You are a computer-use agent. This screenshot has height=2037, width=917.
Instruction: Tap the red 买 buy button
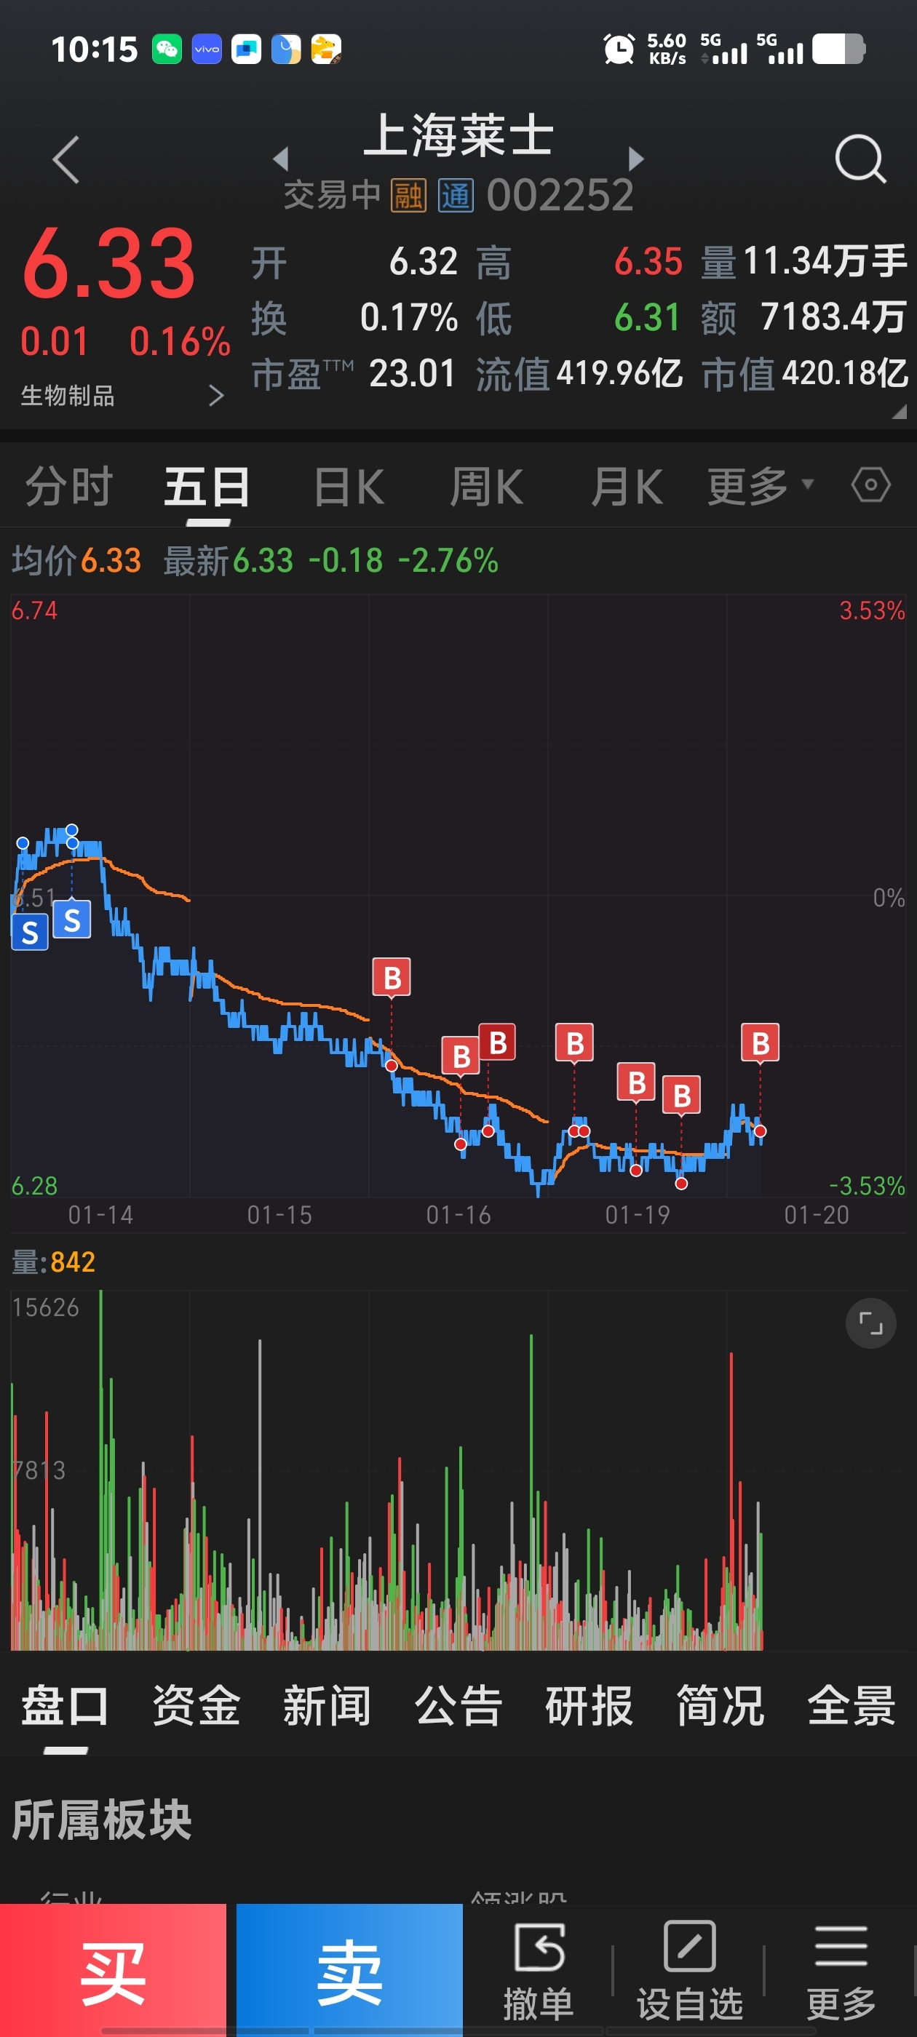[113, 1969]
